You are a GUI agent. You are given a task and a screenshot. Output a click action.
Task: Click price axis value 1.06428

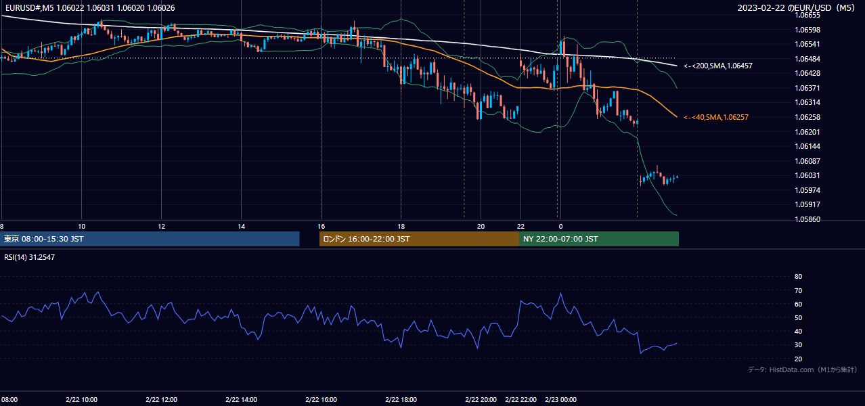pos(807,73)
